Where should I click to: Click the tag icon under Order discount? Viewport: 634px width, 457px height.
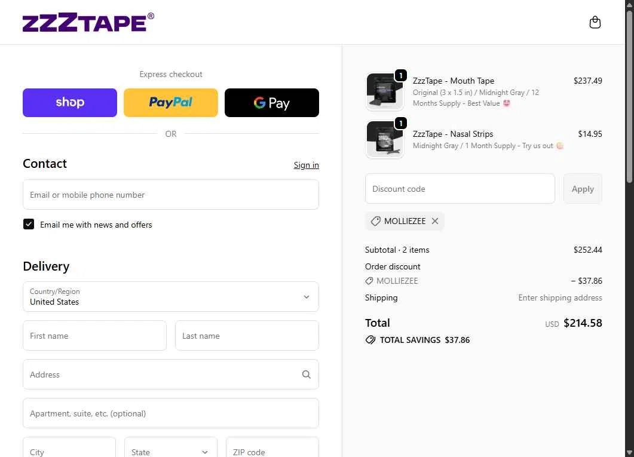pyautogui.click(x=369, y=281)
